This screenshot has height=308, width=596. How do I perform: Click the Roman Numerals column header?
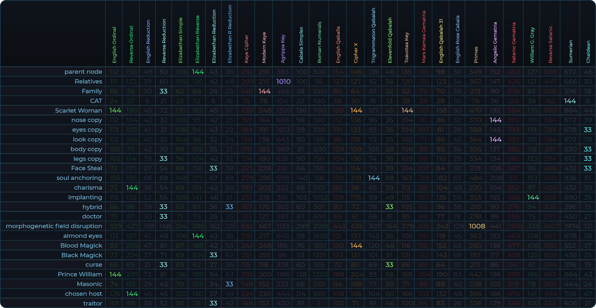coord(319,42)
